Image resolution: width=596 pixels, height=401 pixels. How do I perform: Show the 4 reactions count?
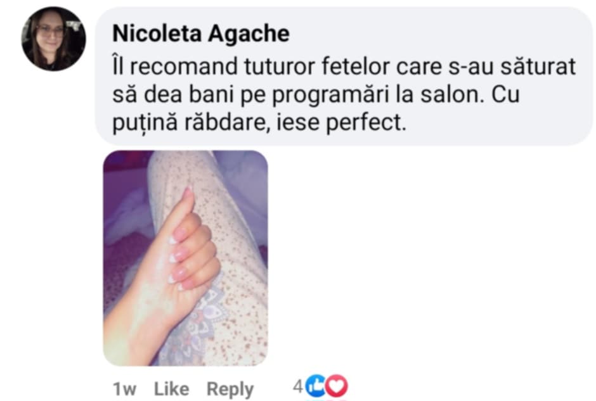(x=297, y=387)
